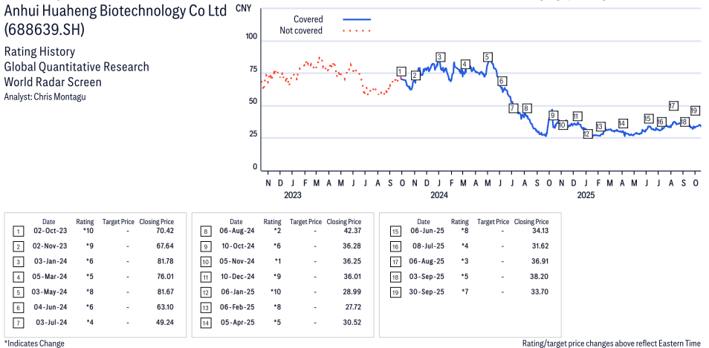Select rating marker 7 on the chart
This screenshot has height=348, width=709.
(x=513, y=108)
